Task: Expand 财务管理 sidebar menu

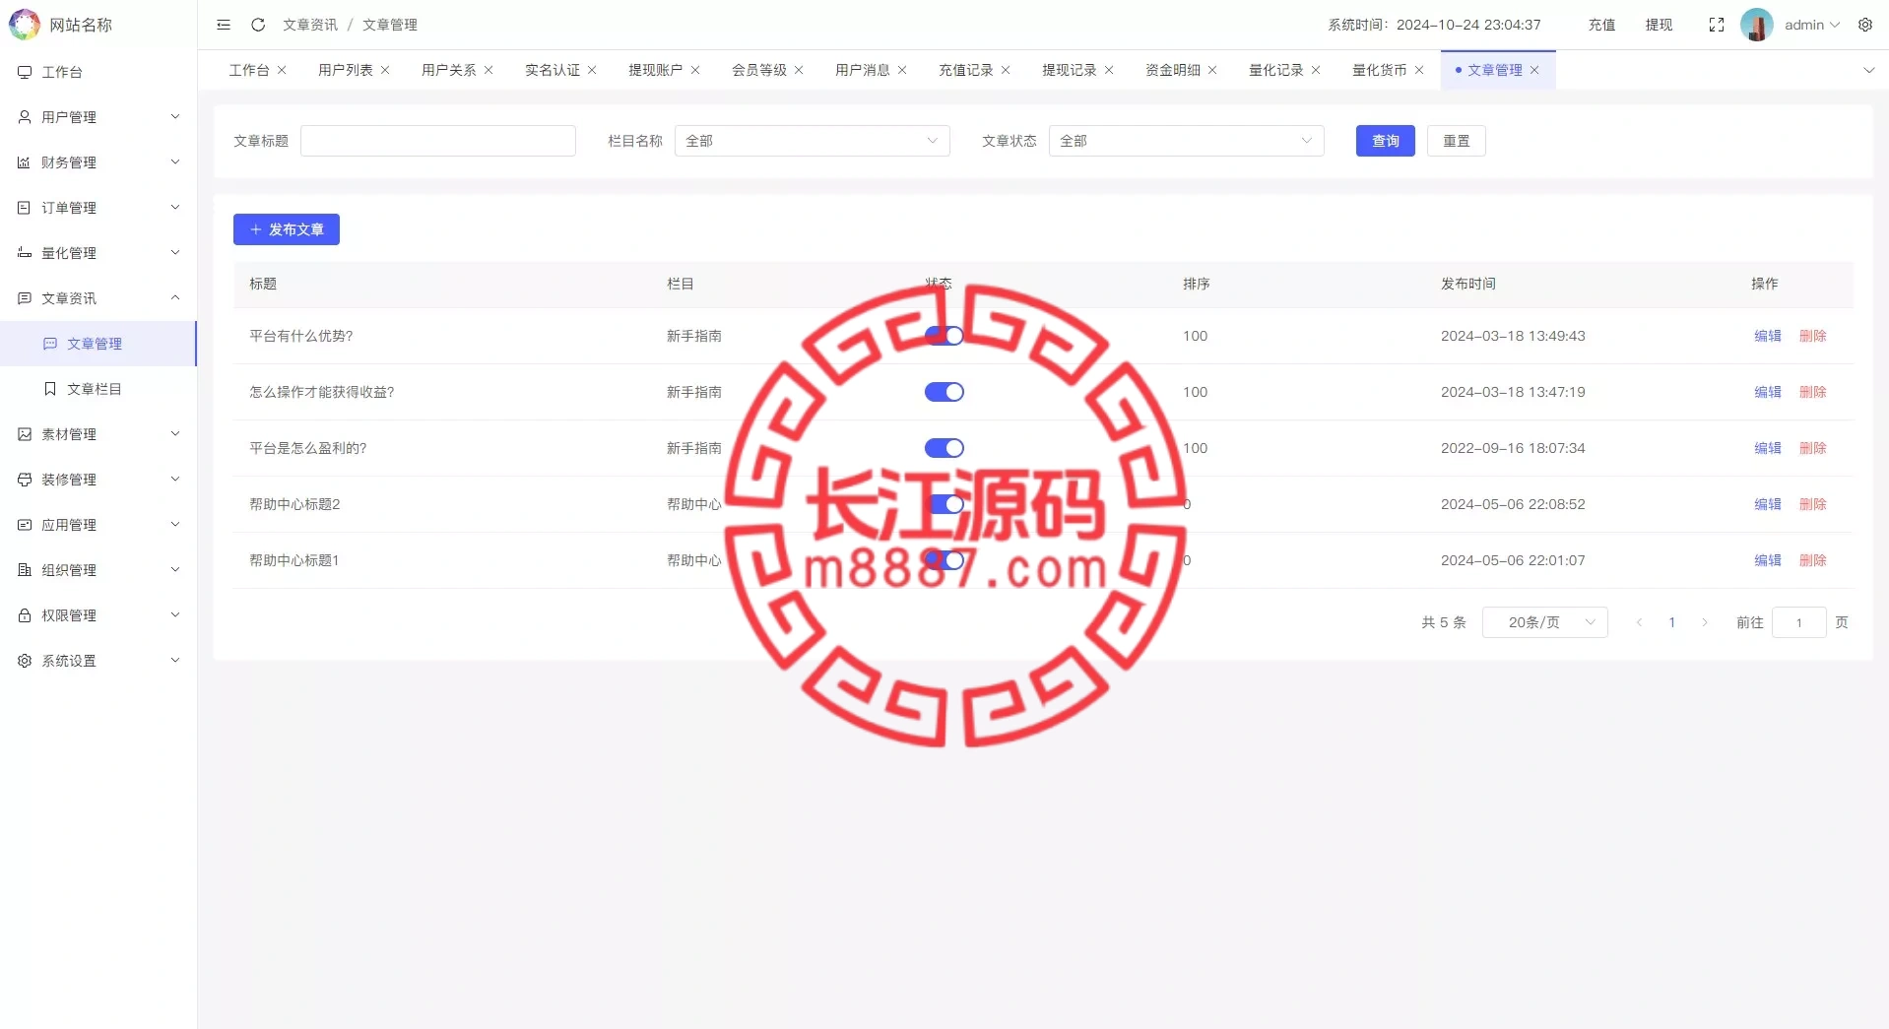Action: point(98,162)
